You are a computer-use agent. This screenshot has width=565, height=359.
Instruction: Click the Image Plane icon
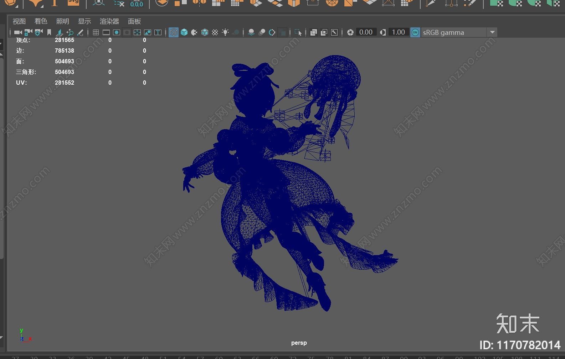(x=60, y=32)
